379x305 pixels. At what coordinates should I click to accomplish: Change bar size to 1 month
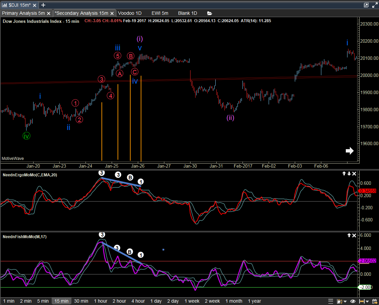(x=234, y=301)
